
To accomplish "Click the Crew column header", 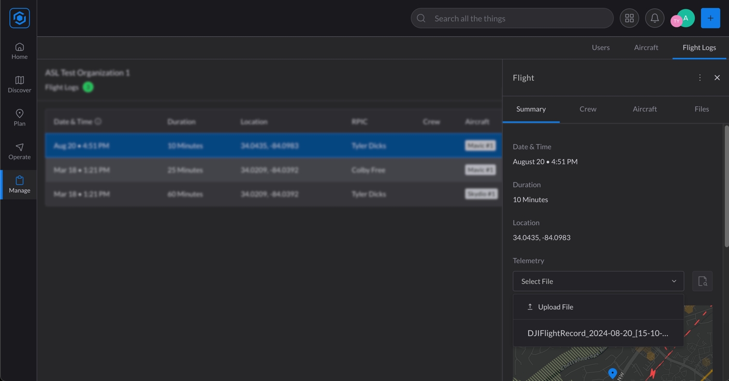I will pos(431,121).
